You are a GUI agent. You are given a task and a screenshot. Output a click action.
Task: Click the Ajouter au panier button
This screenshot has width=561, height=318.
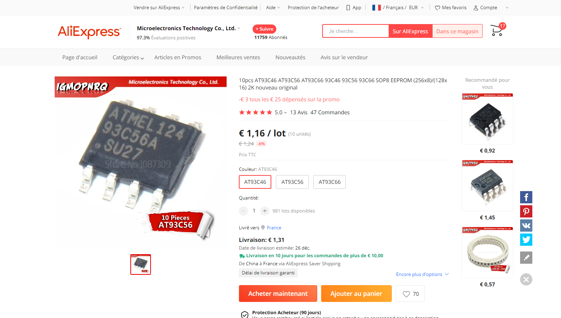click(356, 294)
